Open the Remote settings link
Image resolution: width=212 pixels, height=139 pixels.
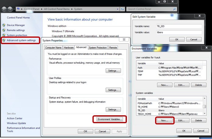[x=16, y=30]
